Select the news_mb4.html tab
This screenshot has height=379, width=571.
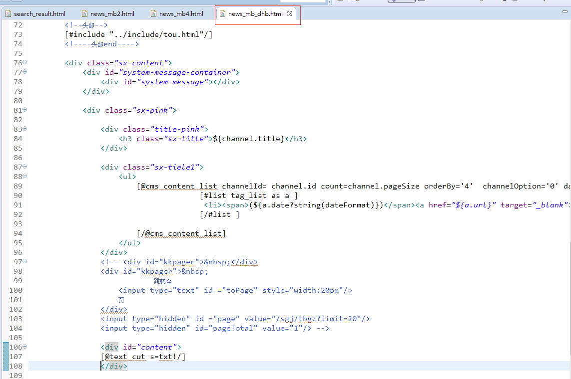(x=181, y=14)
